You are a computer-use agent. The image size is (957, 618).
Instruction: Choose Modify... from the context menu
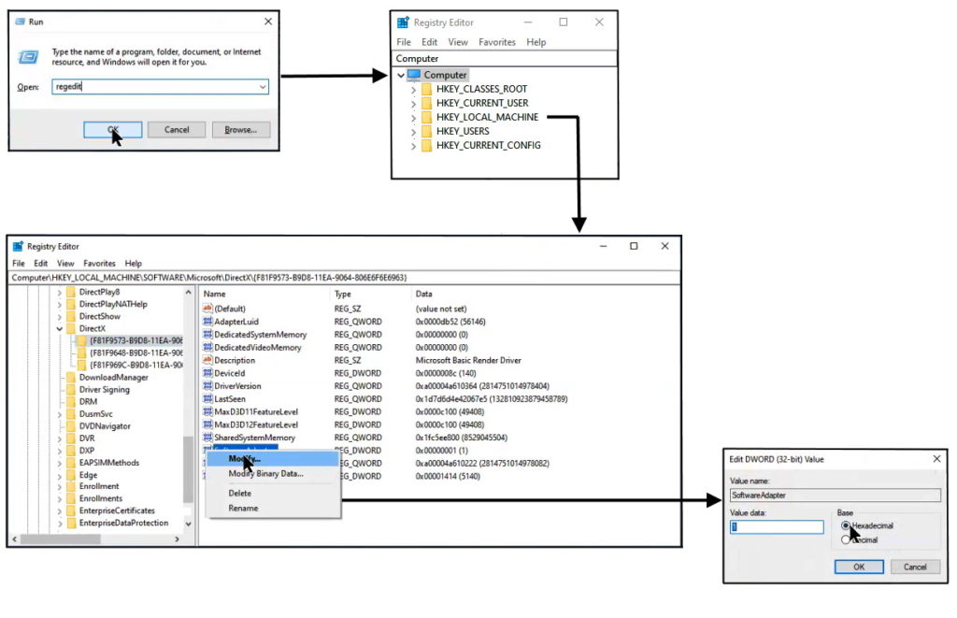pyautogui.click(x=272, y=459)
